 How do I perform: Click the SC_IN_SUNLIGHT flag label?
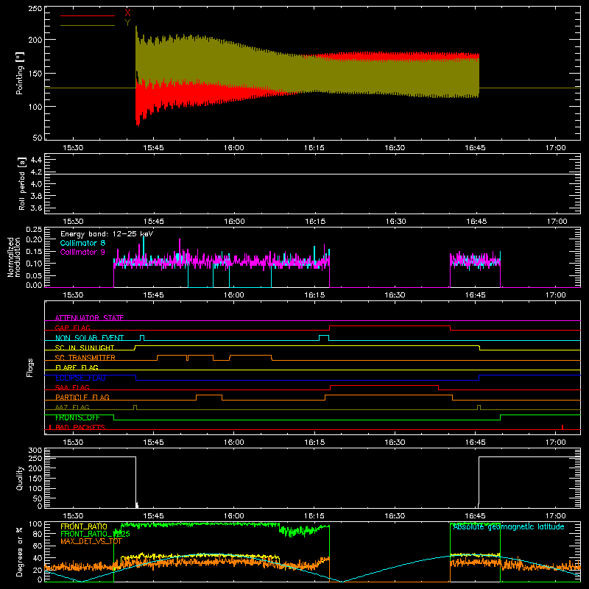pos(85,348)
